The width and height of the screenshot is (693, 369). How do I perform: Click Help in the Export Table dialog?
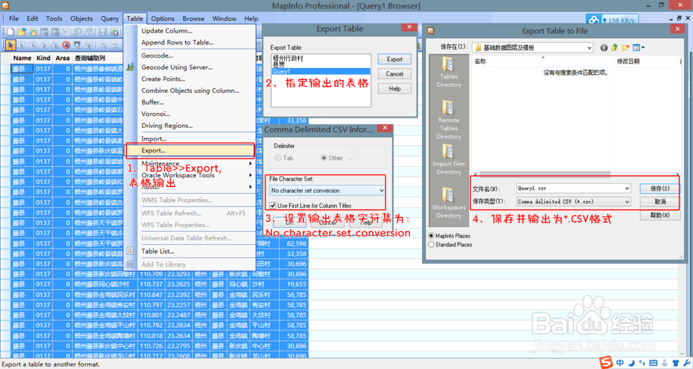tap(395, 89)
